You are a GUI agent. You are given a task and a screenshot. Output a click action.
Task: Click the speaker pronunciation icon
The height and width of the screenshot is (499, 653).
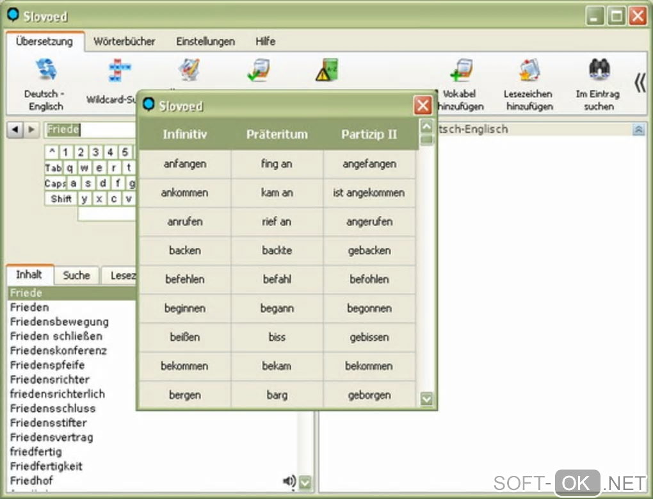click(289, 481)
